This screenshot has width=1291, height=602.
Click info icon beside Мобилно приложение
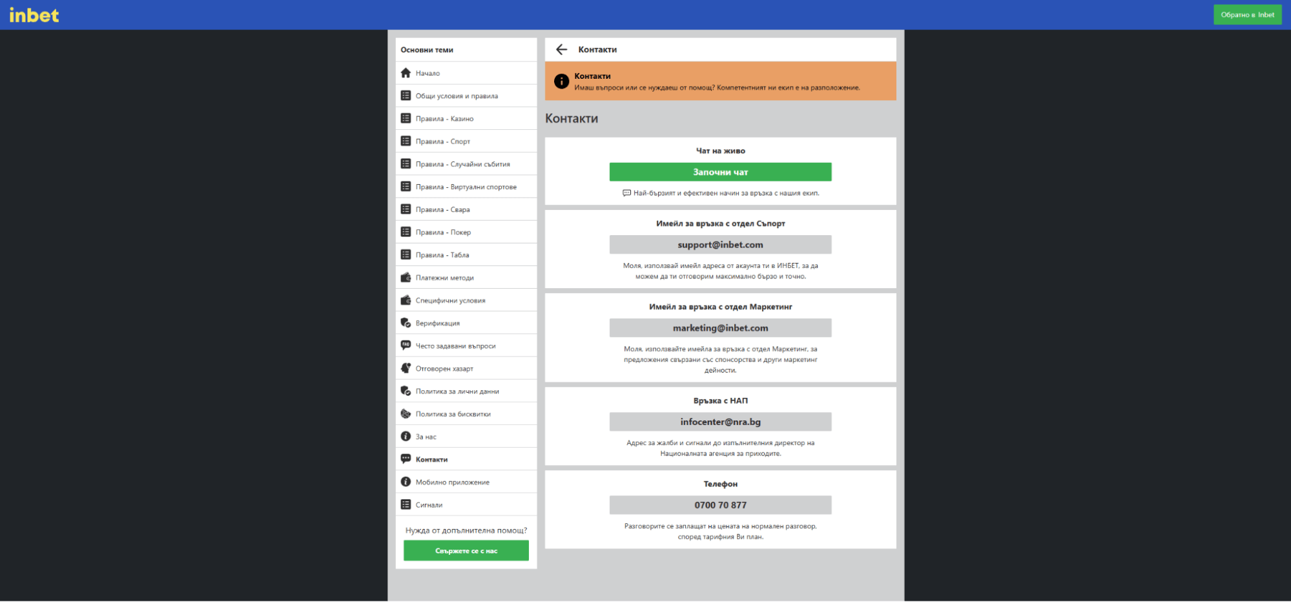coord(406,482)
